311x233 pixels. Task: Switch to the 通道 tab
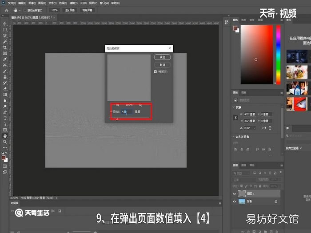pos(243,165)
